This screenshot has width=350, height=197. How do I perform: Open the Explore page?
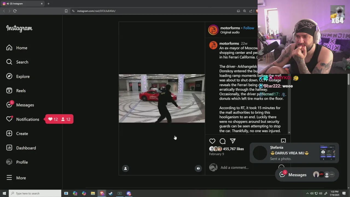pyautogui.click(x=18, y=76)
